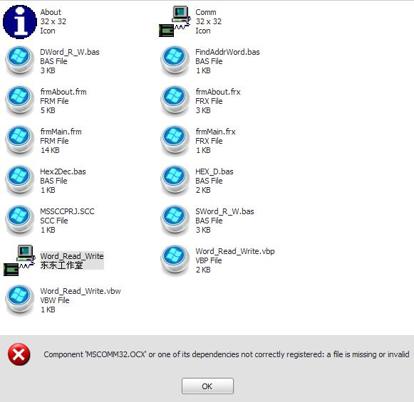Click the MSSCCPRJ.SCC file icon
This screenshot has width=414, height=402.
(x=20, y=220)
